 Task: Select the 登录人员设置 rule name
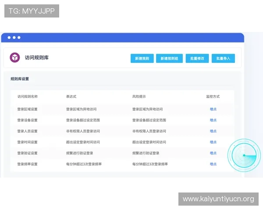pos(27,131)
